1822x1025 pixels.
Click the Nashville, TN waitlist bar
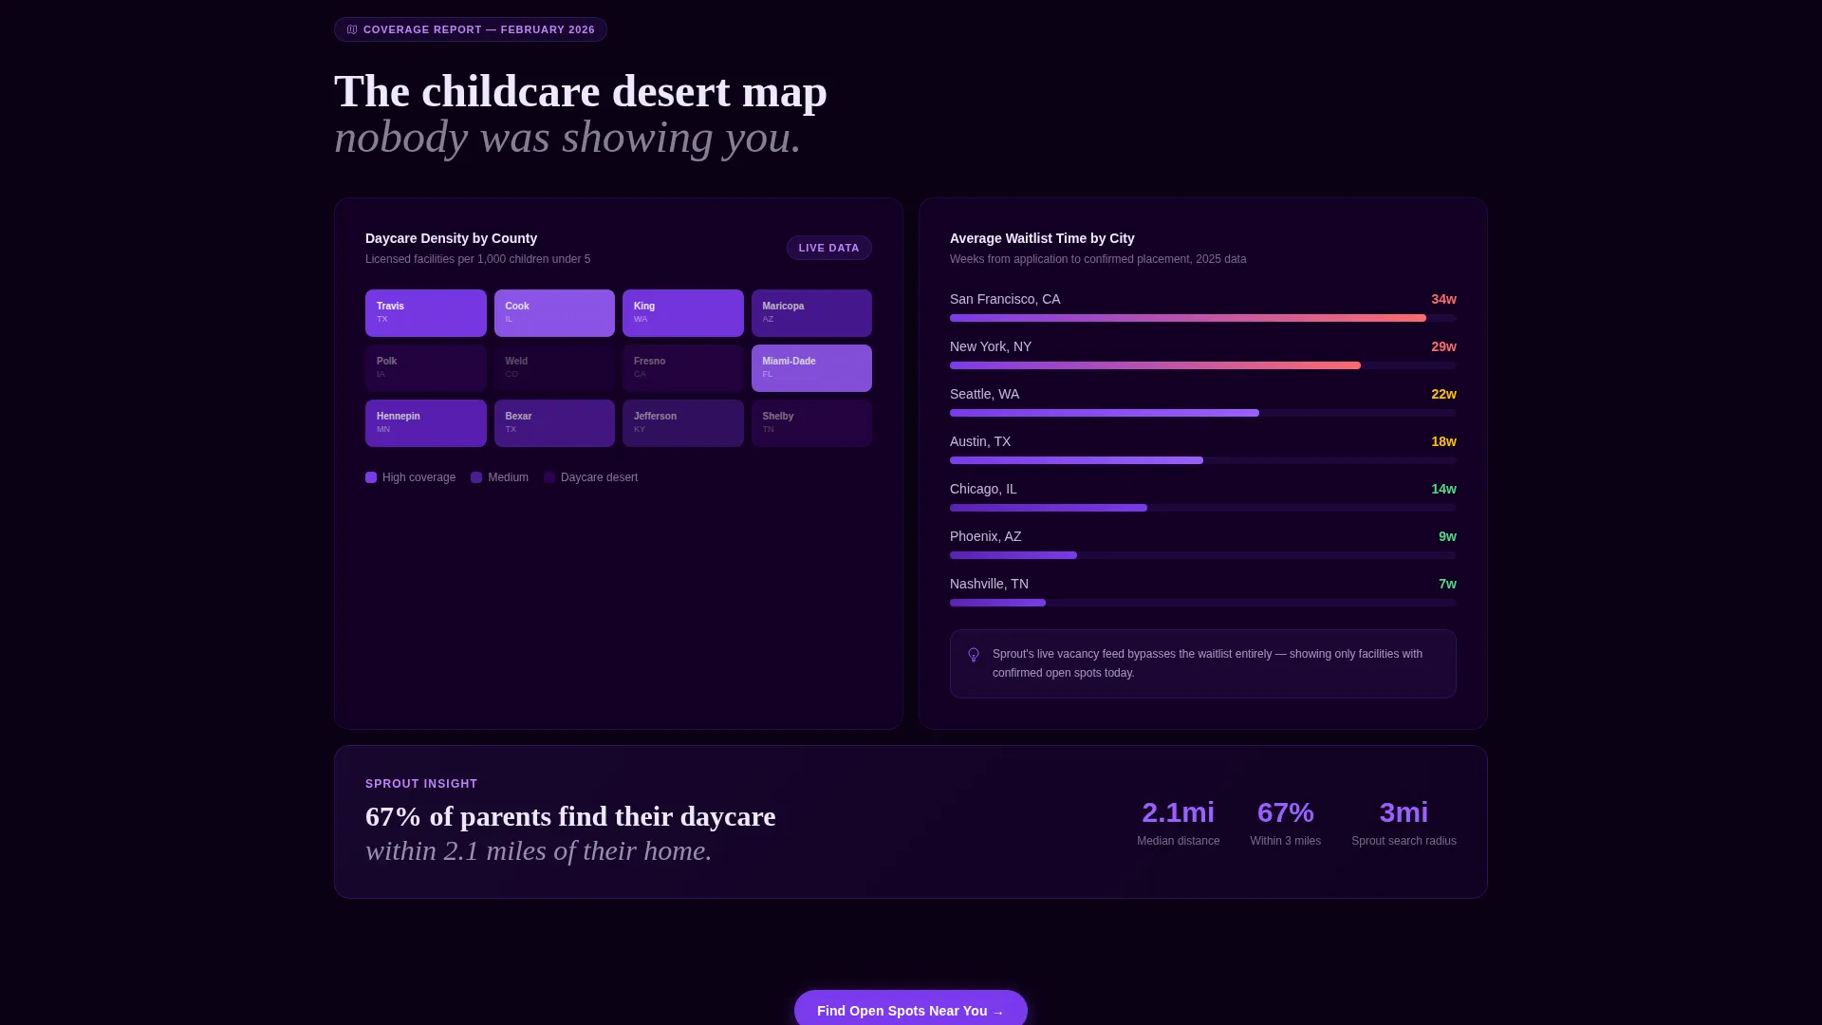pyautogui.click(x=1203, y=603)
